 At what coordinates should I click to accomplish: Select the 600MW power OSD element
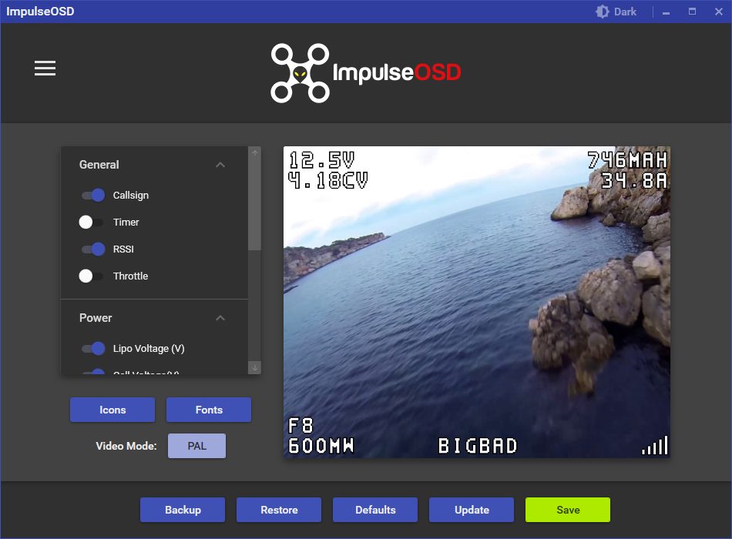(321, 446)
